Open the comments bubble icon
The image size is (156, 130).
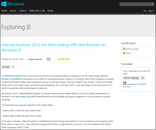[48, 59]
